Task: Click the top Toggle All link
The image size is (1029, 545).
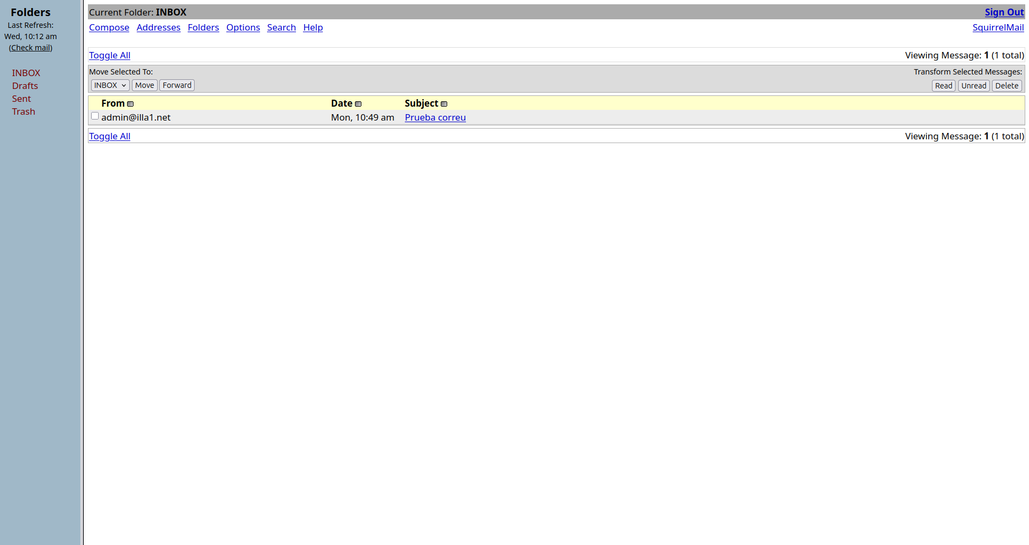Action: (x=109, y=55)
